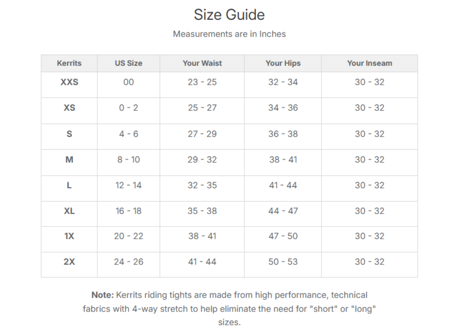Click the US size '8 - 10' cell

(x=128, y=160)
